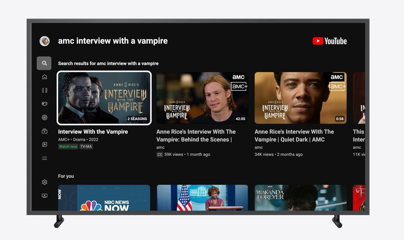The image size is (404, 240).
Task: Click the TV-MA rating badge
Action: tap(86, 147)
